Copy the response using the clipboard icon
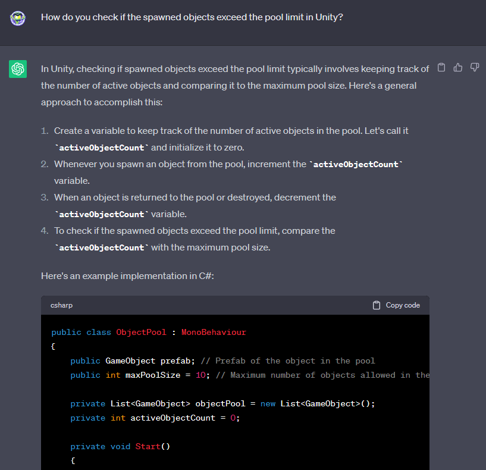The width and height of the screenshot is (486, 470). (x=441, y=68)
